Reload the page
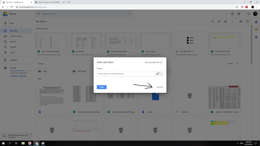 (12, 7)
